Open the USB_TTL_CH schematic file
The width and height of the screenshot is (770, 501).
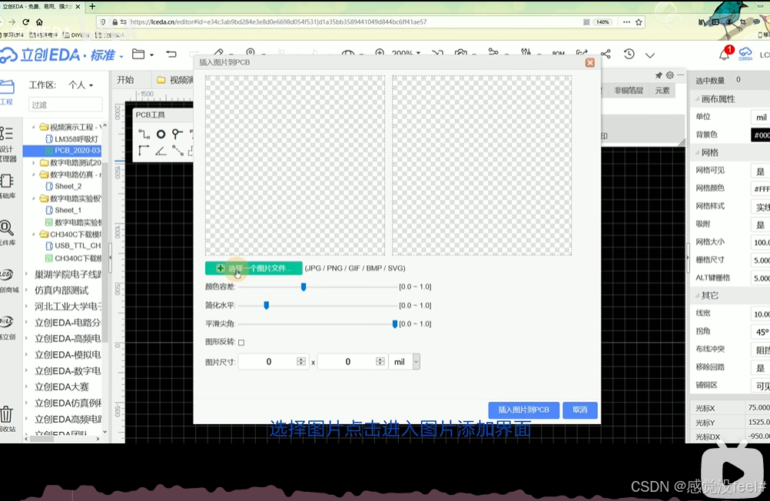(73, 245)
